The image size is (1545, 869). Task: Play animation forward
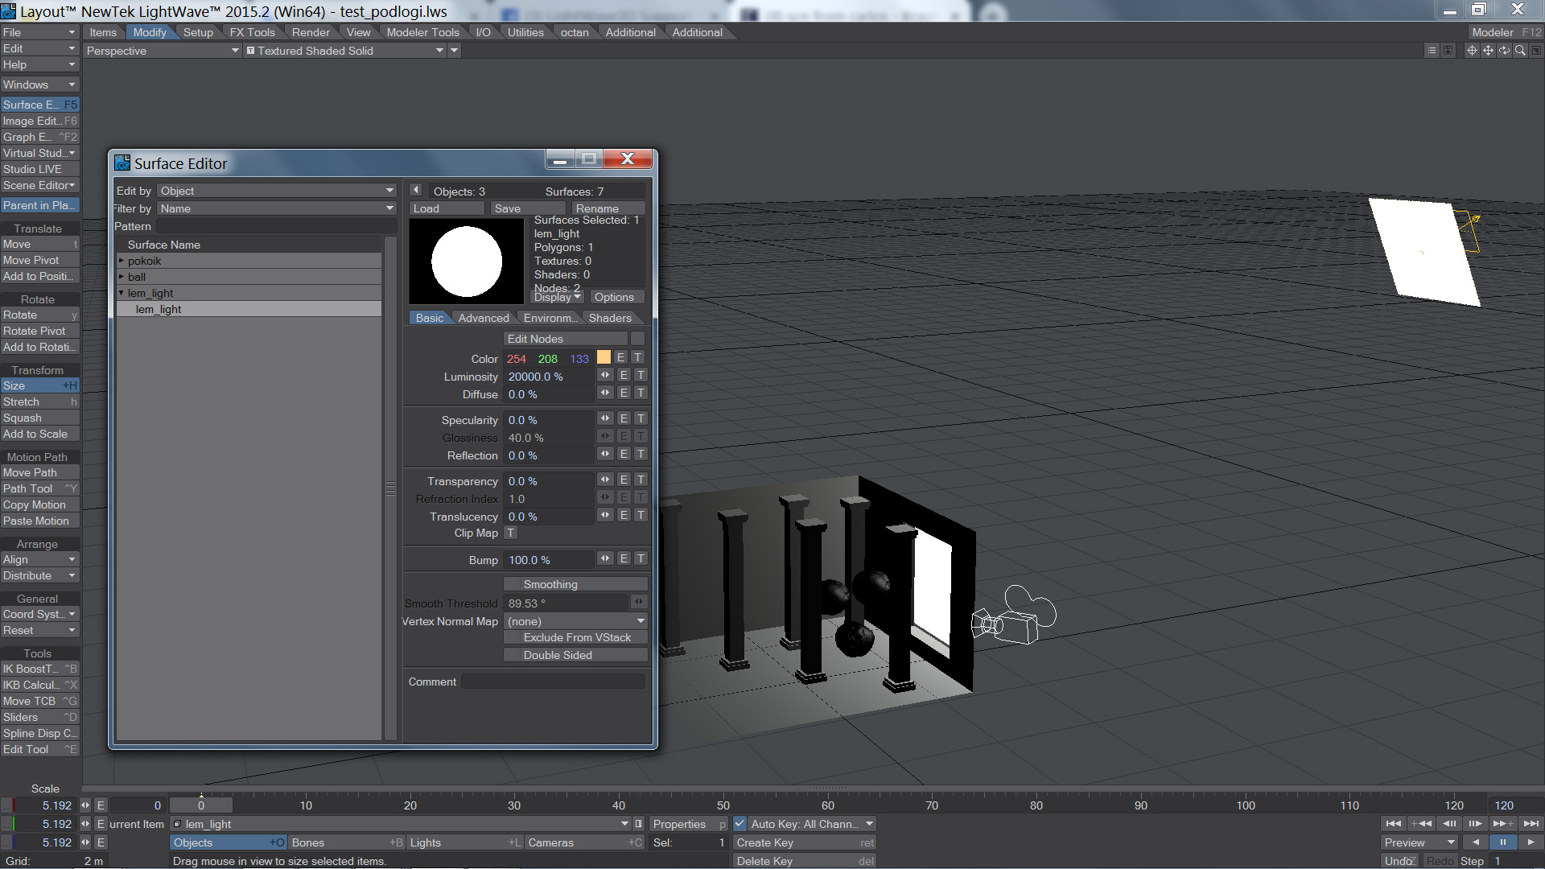(x=1530, y=842)
